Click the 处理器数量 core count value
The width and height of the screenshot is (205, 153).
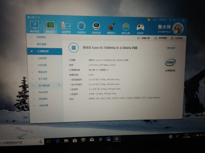(99, 70)
